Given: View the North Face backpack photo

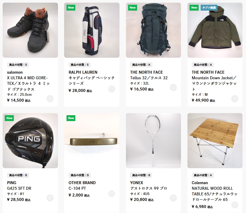Looking at the screenshot, I should coord(153,30).
